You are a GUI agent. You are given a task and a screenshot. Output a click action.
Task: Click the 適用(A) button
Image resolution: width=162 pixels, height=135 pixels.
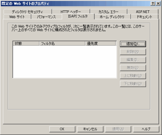(x=118, y=129)
